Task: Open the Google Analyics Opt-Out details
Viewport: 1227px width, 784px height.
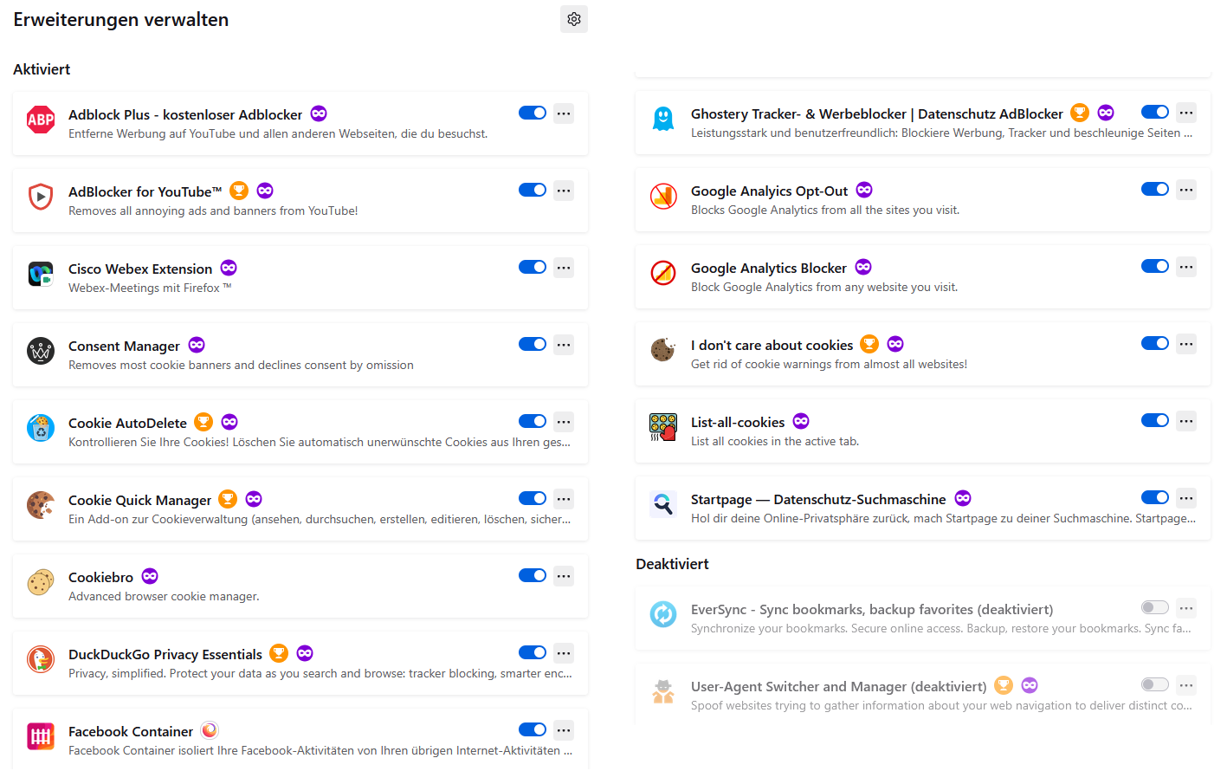Action: click(x=769, y=191)
